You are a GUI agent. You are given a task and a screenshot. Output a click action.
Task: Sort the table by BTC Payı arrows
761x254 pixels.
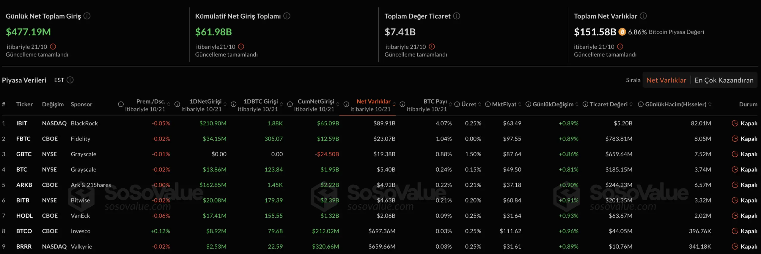tap(450, 104)
